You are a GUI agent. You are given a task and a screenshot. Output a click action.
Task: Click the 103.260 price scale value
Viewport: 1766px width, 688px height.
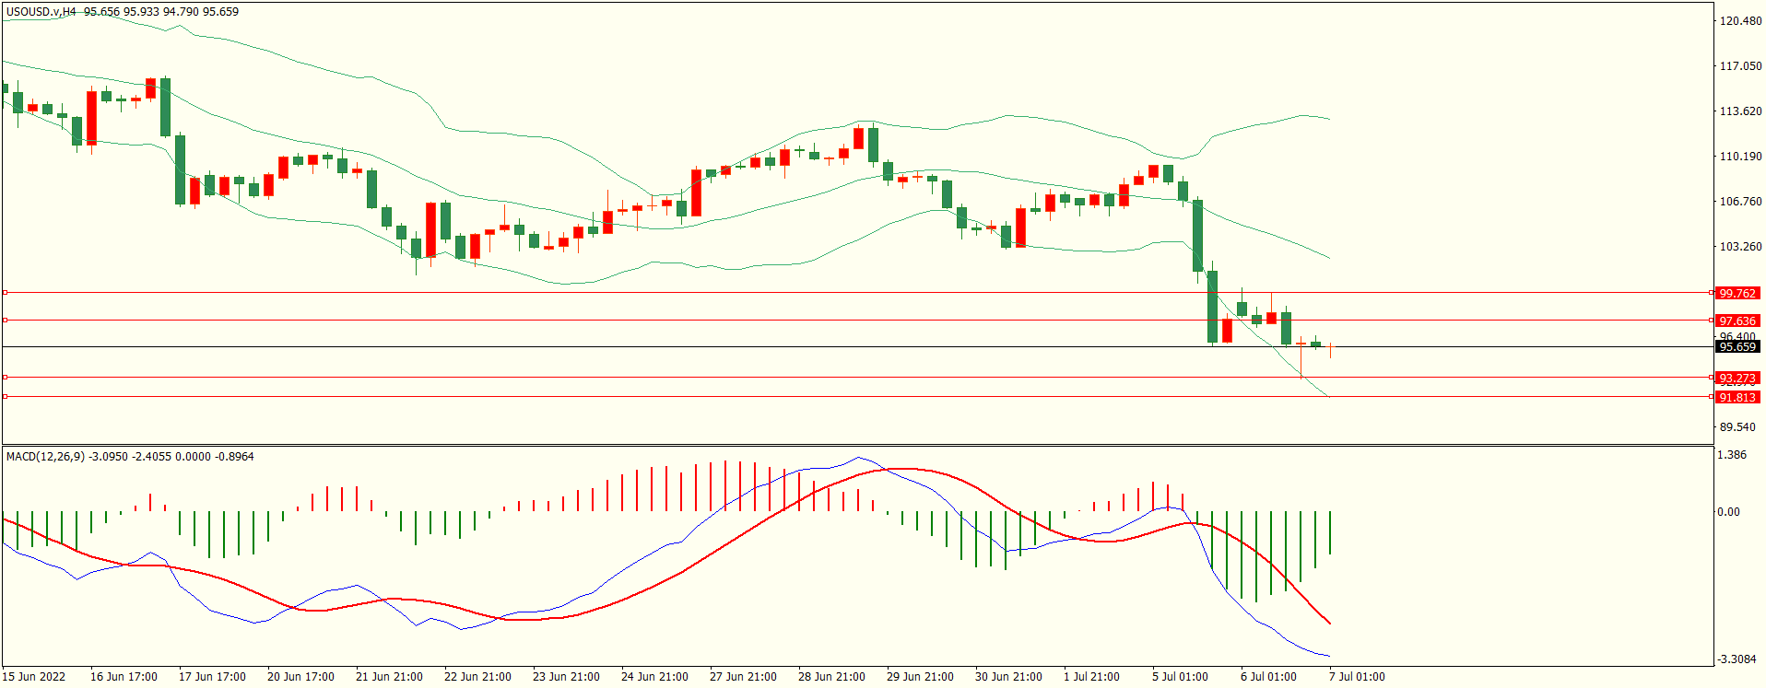1741,247
